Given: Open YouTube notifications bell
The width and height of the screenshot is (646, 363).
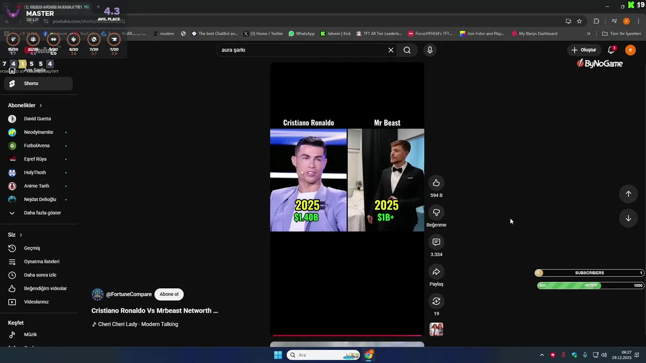Looking at the screenshot, I should (x=611, y=50).
